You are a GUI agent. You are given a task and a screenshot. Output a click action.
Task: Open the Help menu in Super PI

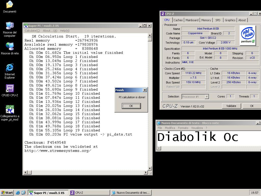tap(65, 31)
